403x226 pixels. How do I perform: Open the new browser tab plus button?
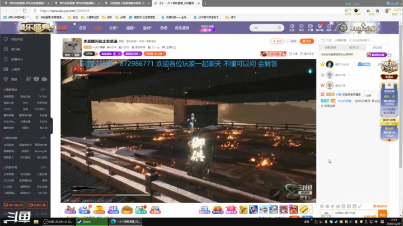(205, 3)
